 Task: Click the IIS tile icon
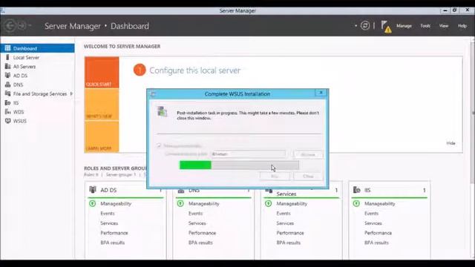pos(356,190)
